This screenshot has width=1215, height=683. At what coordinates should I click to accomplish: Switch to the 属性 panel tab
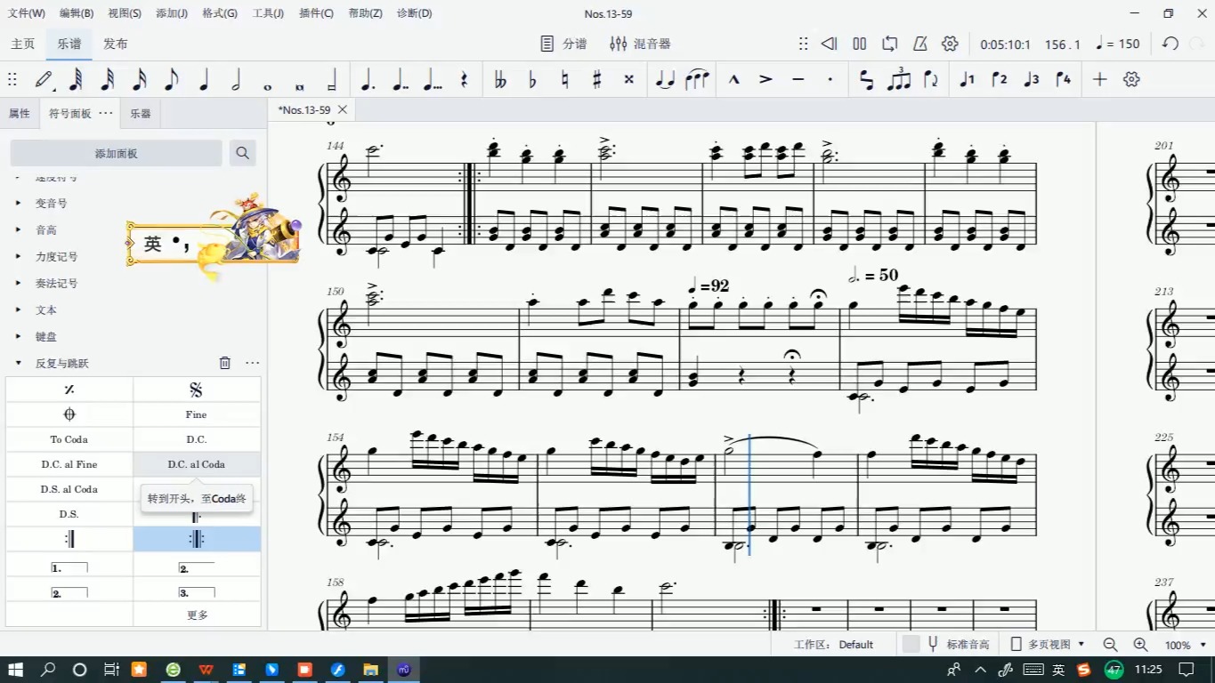pos(20,114)
